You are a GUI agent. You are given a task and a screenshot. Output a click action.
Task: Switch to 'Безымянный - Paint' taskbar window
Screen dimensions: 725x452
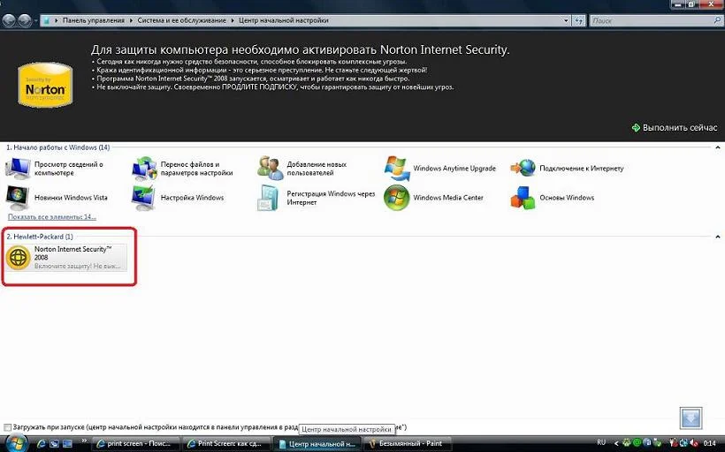point(408,444)
